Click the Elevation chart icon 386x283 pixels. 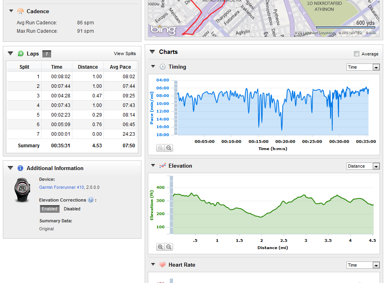pos(163,166)
